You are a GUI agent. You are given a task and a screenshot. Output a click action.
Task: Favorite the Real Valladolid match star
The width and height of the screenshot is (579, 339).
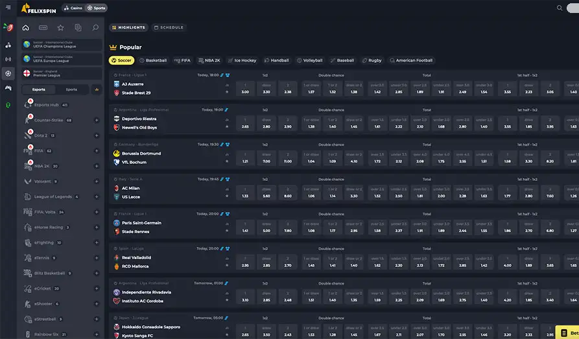coord(227,266)
